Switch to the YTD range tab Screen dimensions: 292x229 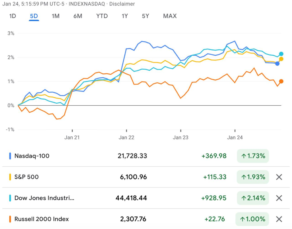102,16
